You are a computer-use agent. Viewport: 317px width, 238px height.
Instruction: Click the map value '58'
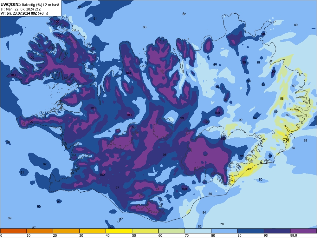[282, 99]
